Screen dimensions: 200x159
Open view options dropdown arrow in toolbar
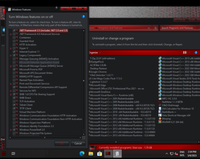[x=190, y=52]
